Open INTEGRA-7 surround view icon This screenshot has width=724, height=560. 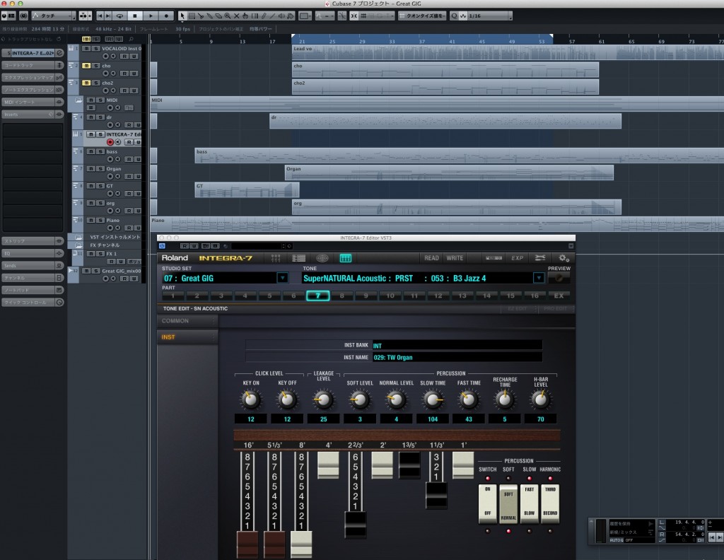(x=322, y=258)
